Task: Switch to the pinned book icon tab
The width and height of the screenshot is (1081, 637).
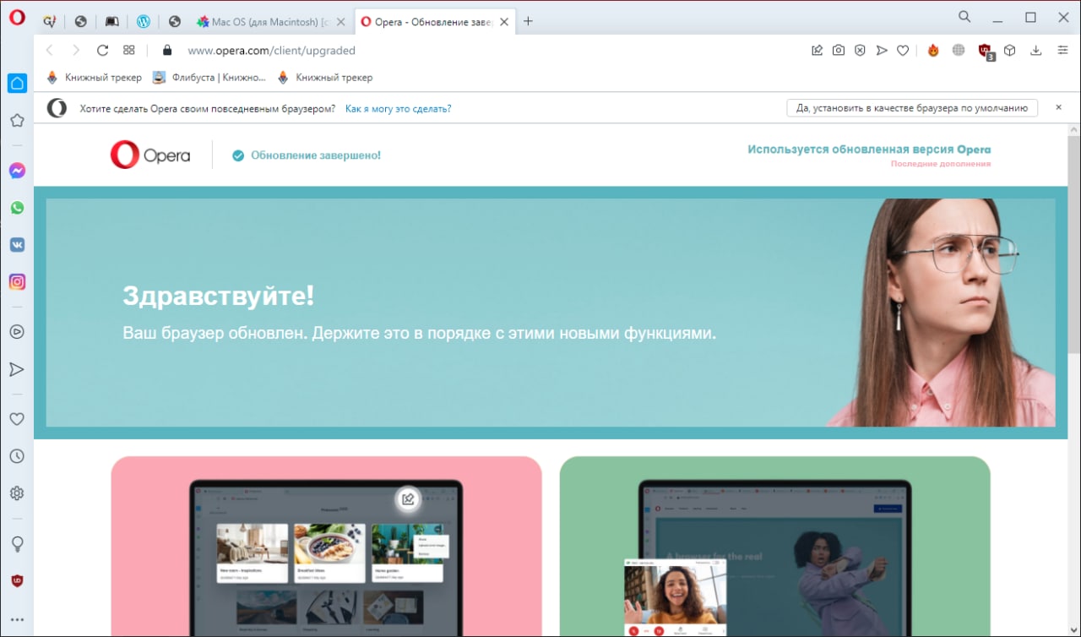Action: 111,22
